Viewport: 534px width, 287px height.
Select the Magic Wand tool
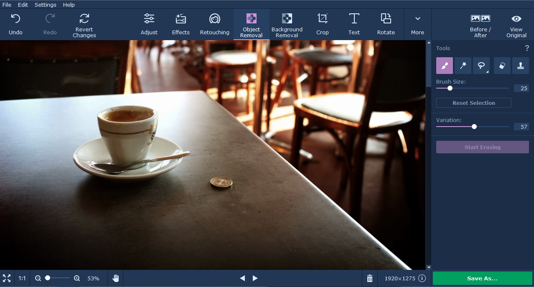click(463, 66)
